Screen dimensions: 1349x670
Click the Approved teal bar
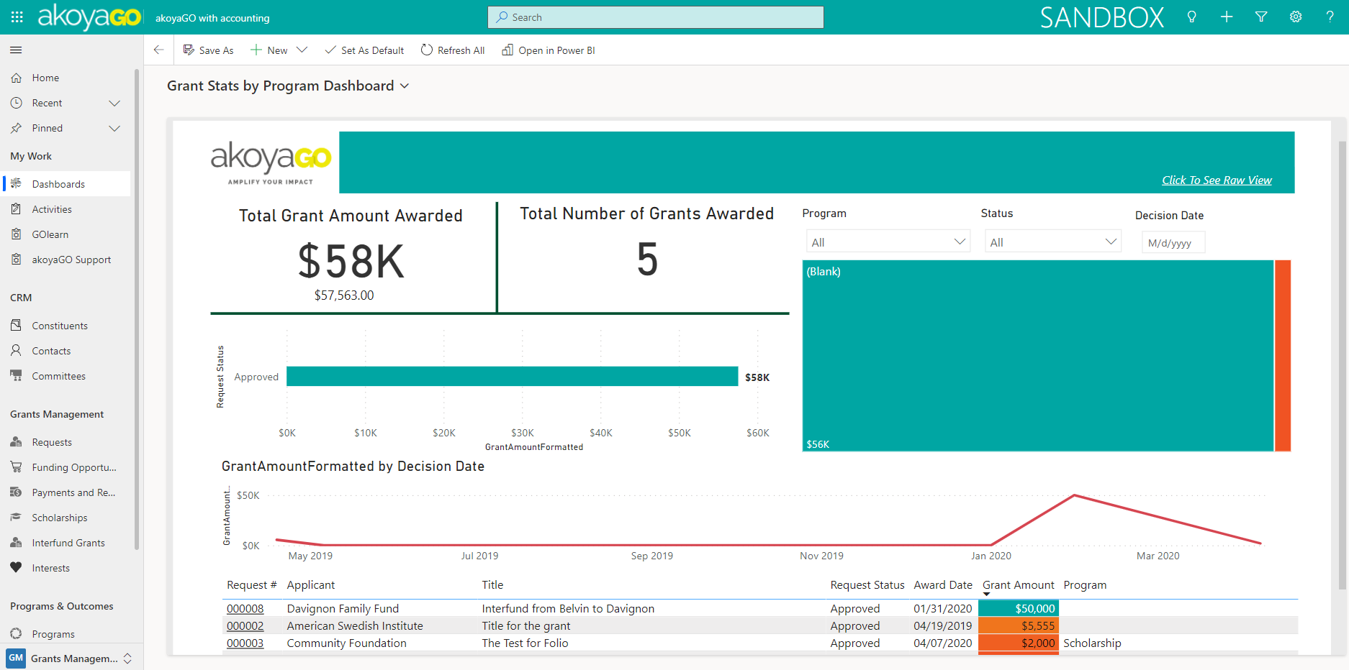tap(512, 376)
